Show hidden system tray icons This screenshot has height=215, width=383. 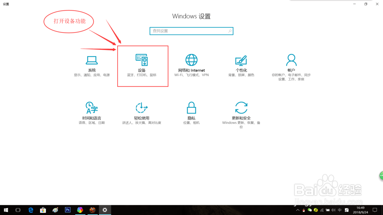(298, 210)
